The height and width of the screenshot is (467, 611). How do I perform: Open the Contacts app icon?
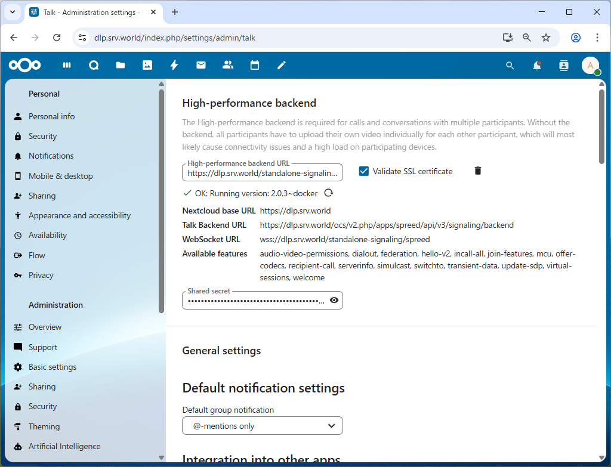pos(228,66)
